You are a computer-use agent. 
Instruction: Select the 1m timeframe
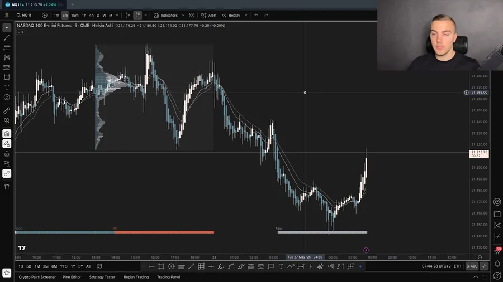pos(56,16)
